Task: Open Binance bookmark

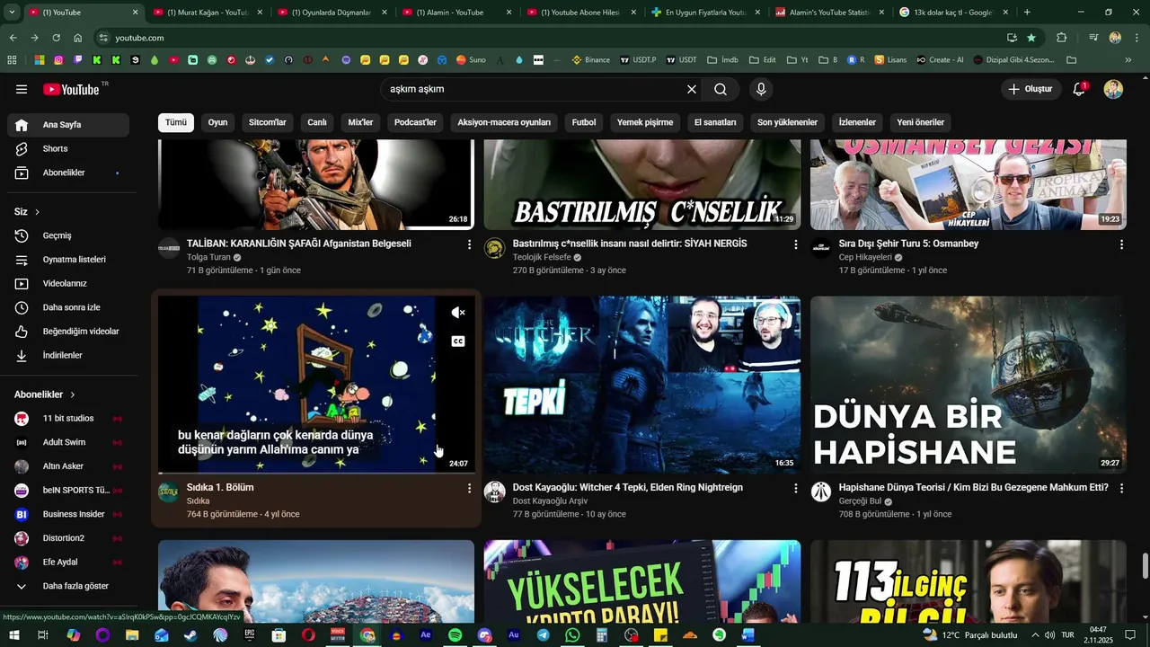Action: [590, 60]
